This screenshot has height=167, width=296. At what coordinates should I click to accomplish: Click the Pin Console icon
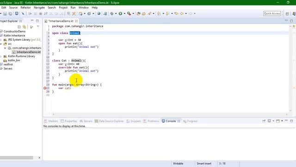264,121
